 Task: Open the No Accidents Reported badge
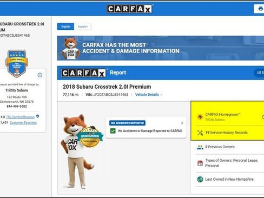click(x=127, y=123)
